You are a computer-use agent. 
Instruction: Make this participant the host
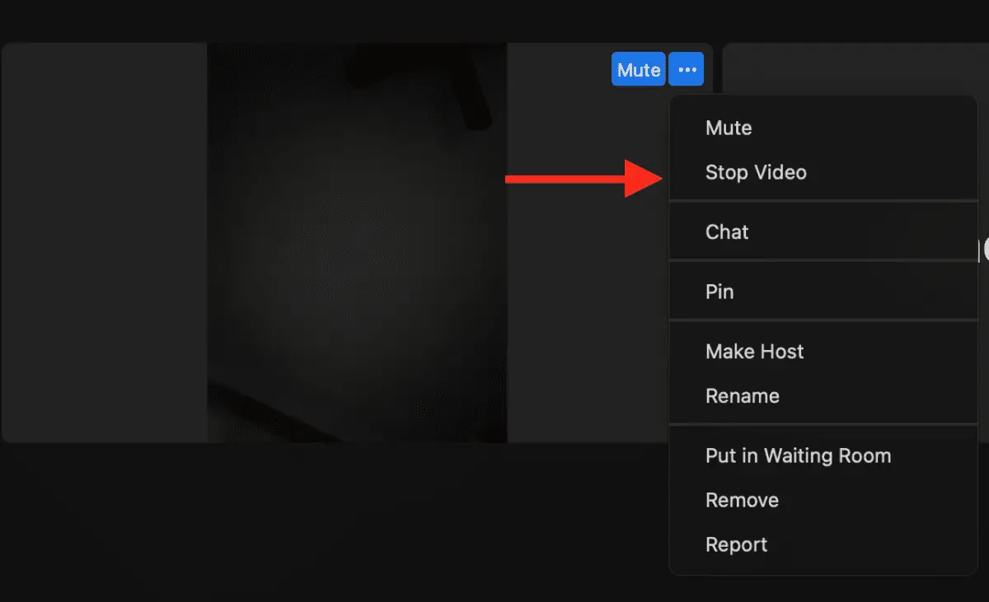click(754, 351)
